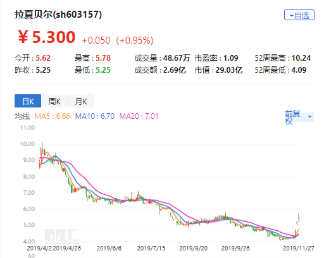Screen dimensions: 324x258
Task: Click the +自选 add to watchlist button
Action: point(299,15)
